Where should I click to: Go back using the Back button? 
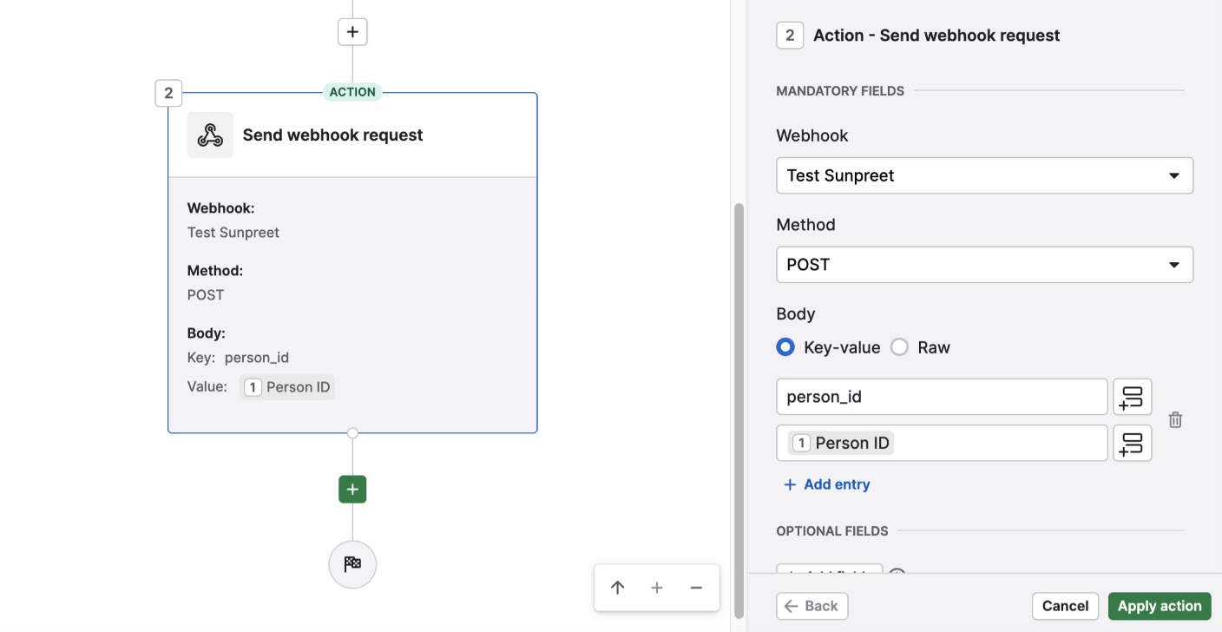811,606
